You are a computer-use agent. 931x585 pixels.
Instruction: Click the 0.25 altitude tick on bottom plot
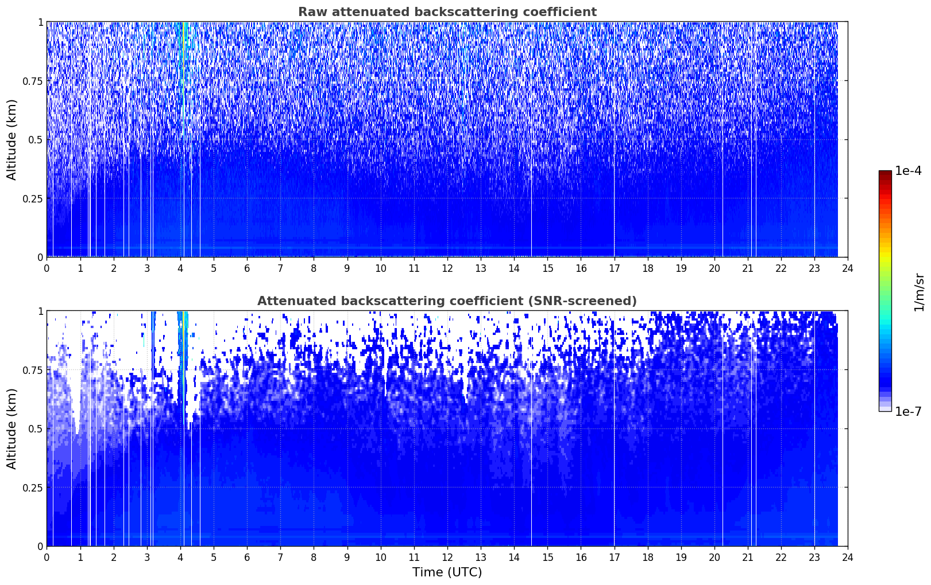coord(31,487)
